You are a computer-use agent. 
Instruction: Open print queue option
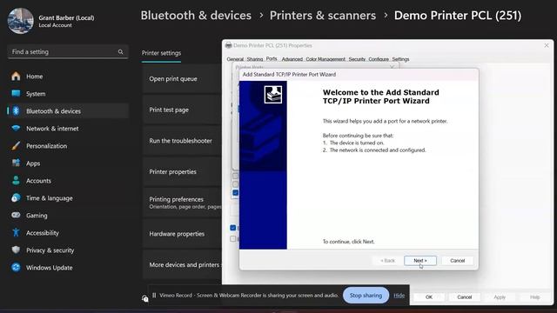pyautogui.click(x=182, y=79)
